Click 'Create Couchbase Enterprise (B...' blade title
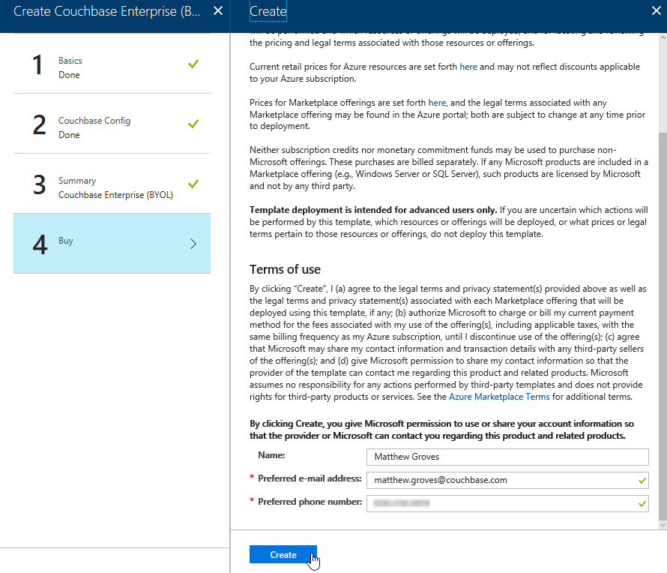 tap(106, 11)
